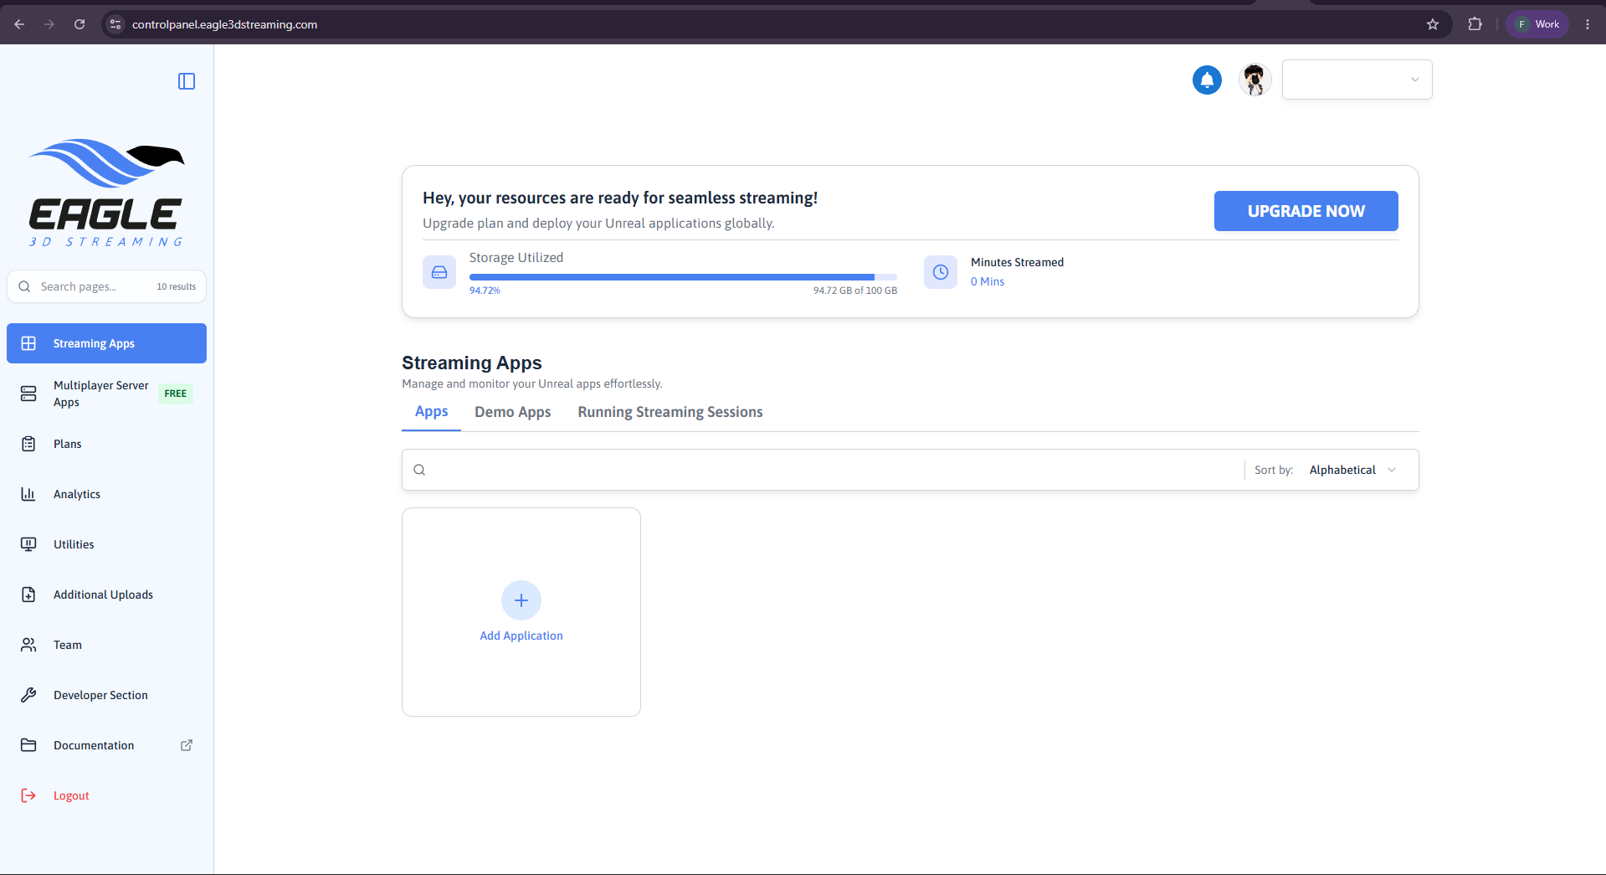
Task: Click the Storage Utilized drive icon
Action: point(439,272)
